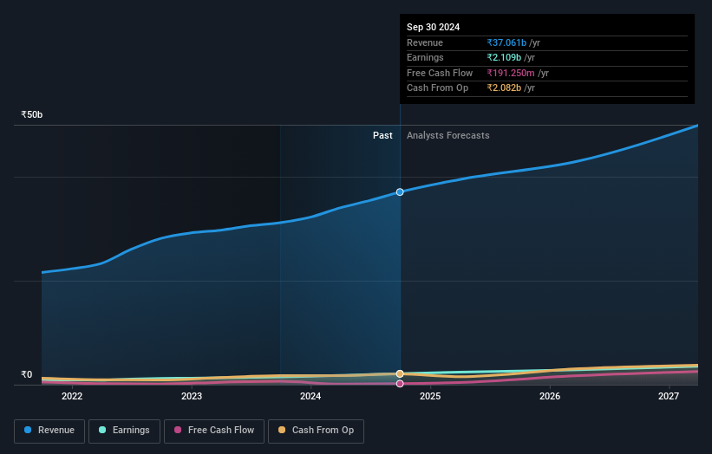The image size is (712, 454).
Task: Click the Analysts Forecasts label
Action: (448, 135)
